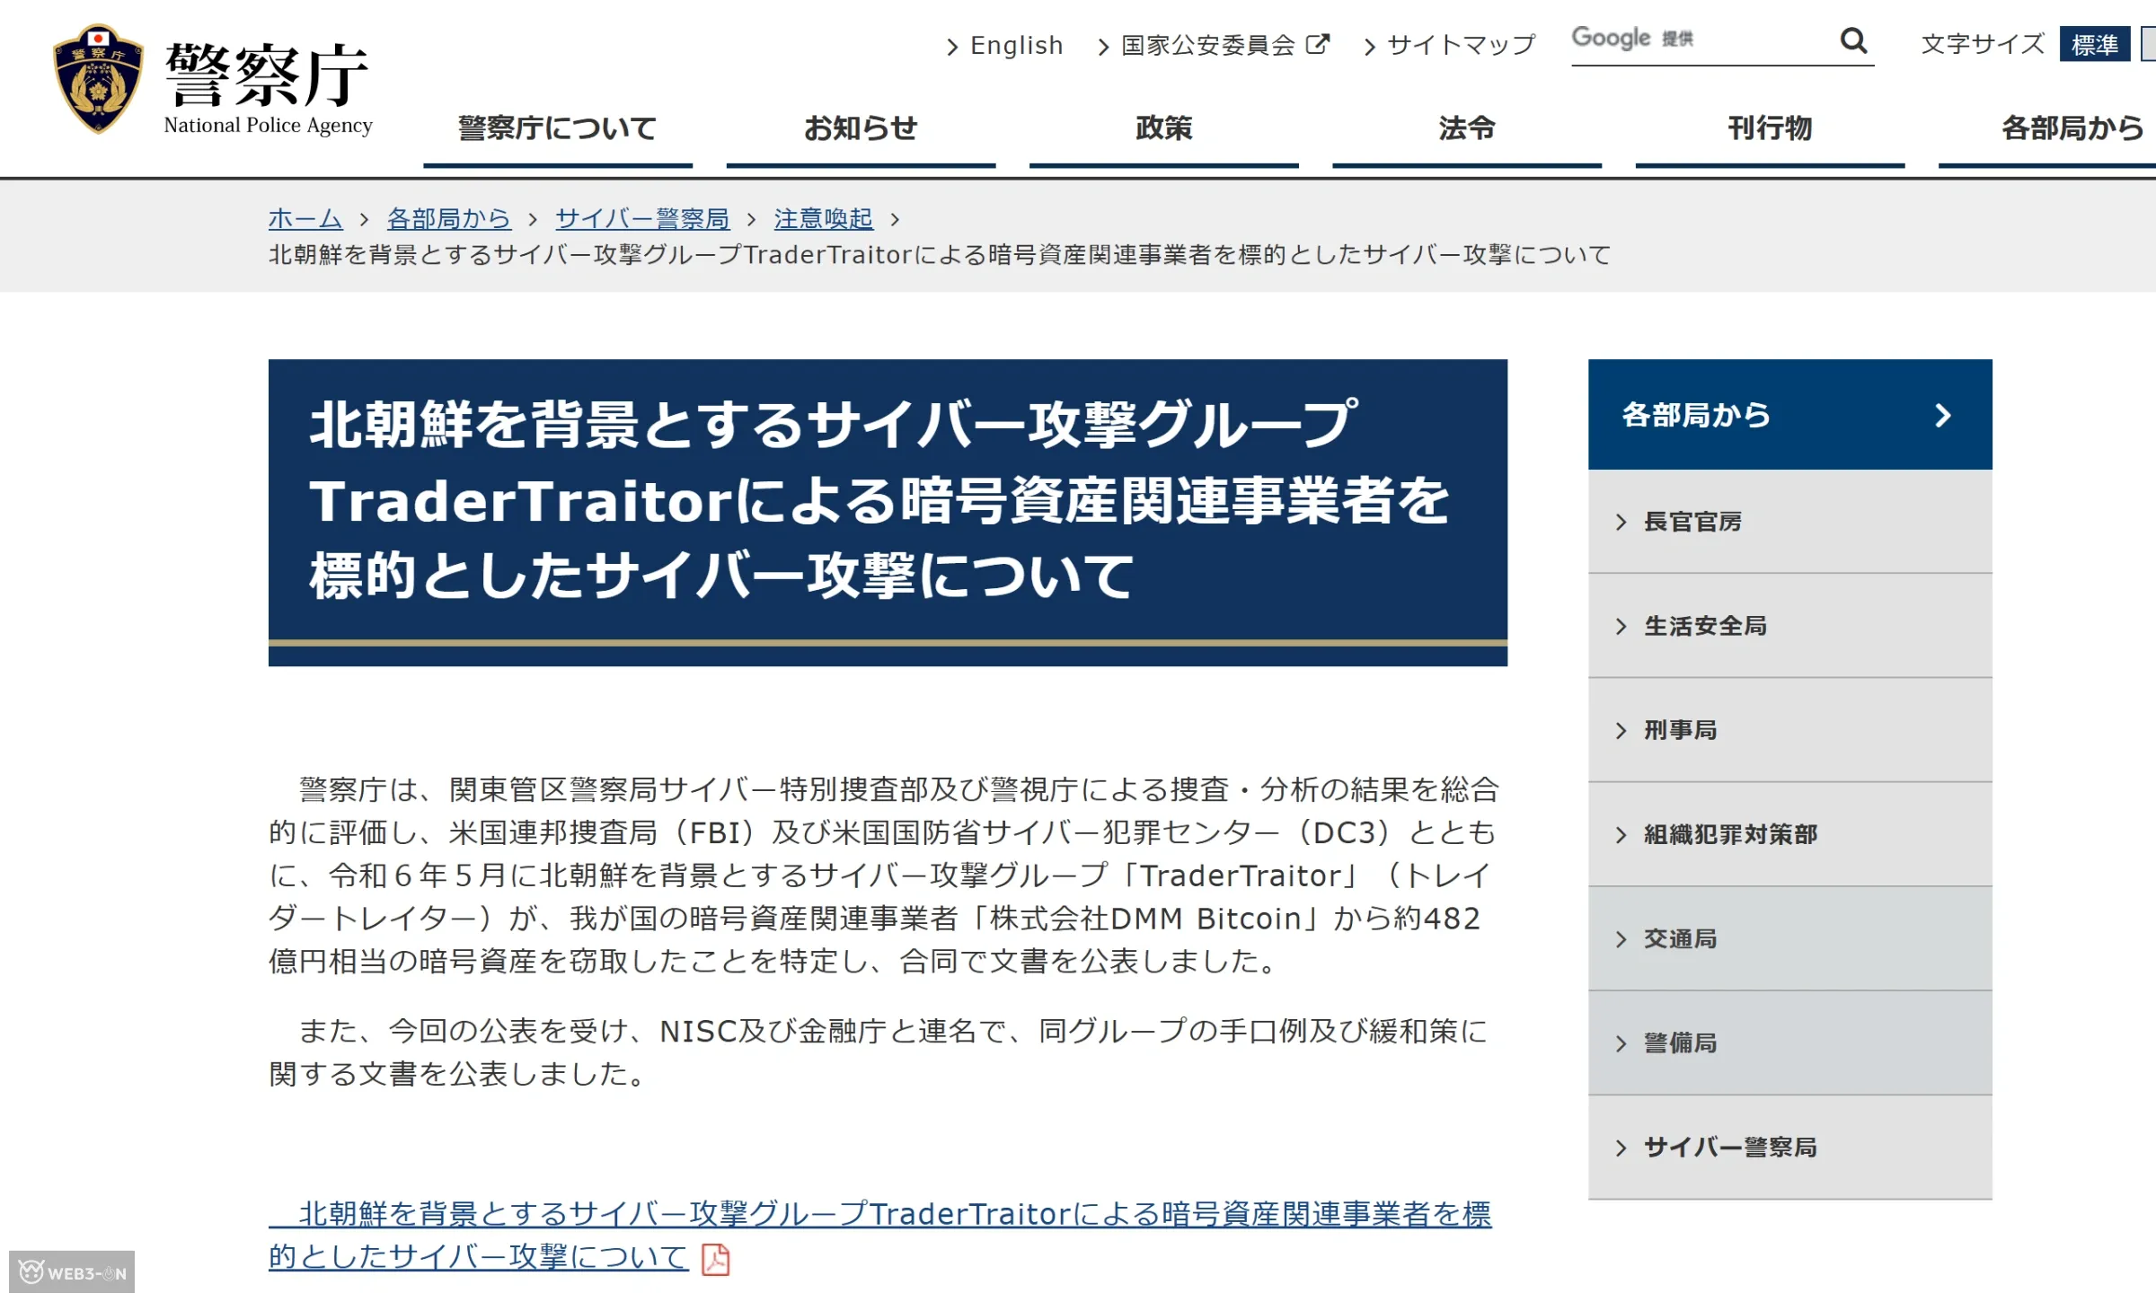2156x1302 pixels.
Task: Navigate to ホーム via the breadcrumb
Action: 305,218
